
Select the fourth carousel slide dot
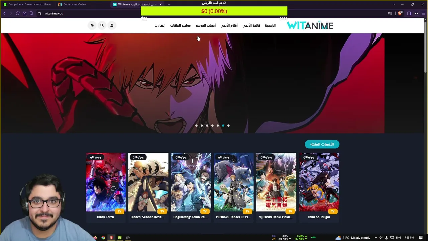coord(212,126)
